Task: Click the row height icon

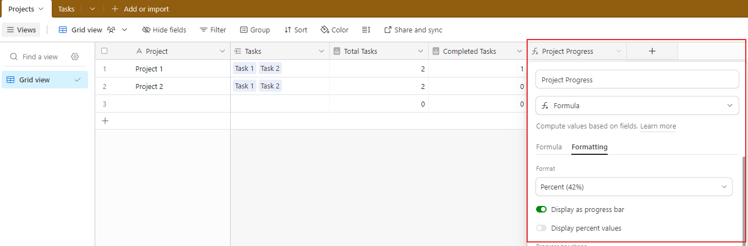Action: 366,30
